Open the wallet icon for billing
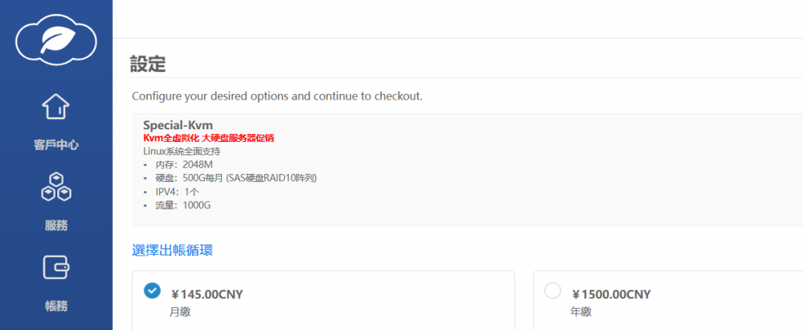The image size is (803, 330). click(x=56, y=268)
